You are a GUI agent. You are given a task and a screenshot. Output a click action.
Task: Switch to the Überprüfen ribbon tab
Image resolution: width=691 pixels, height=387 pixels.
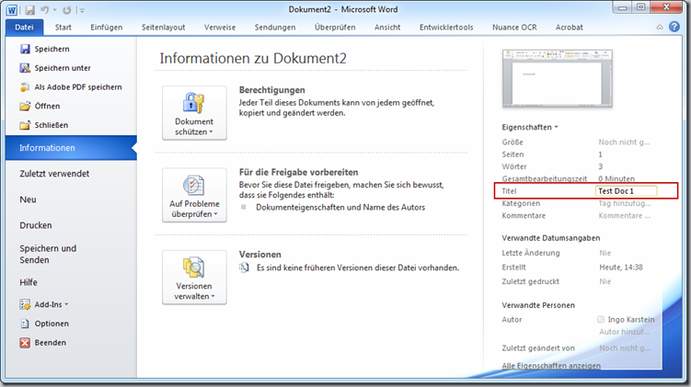[x=335, y=28]
